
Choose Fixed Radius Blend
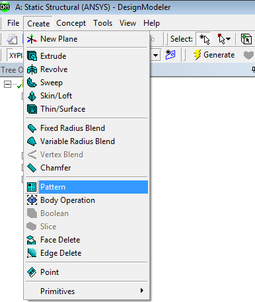click(87, 128)
